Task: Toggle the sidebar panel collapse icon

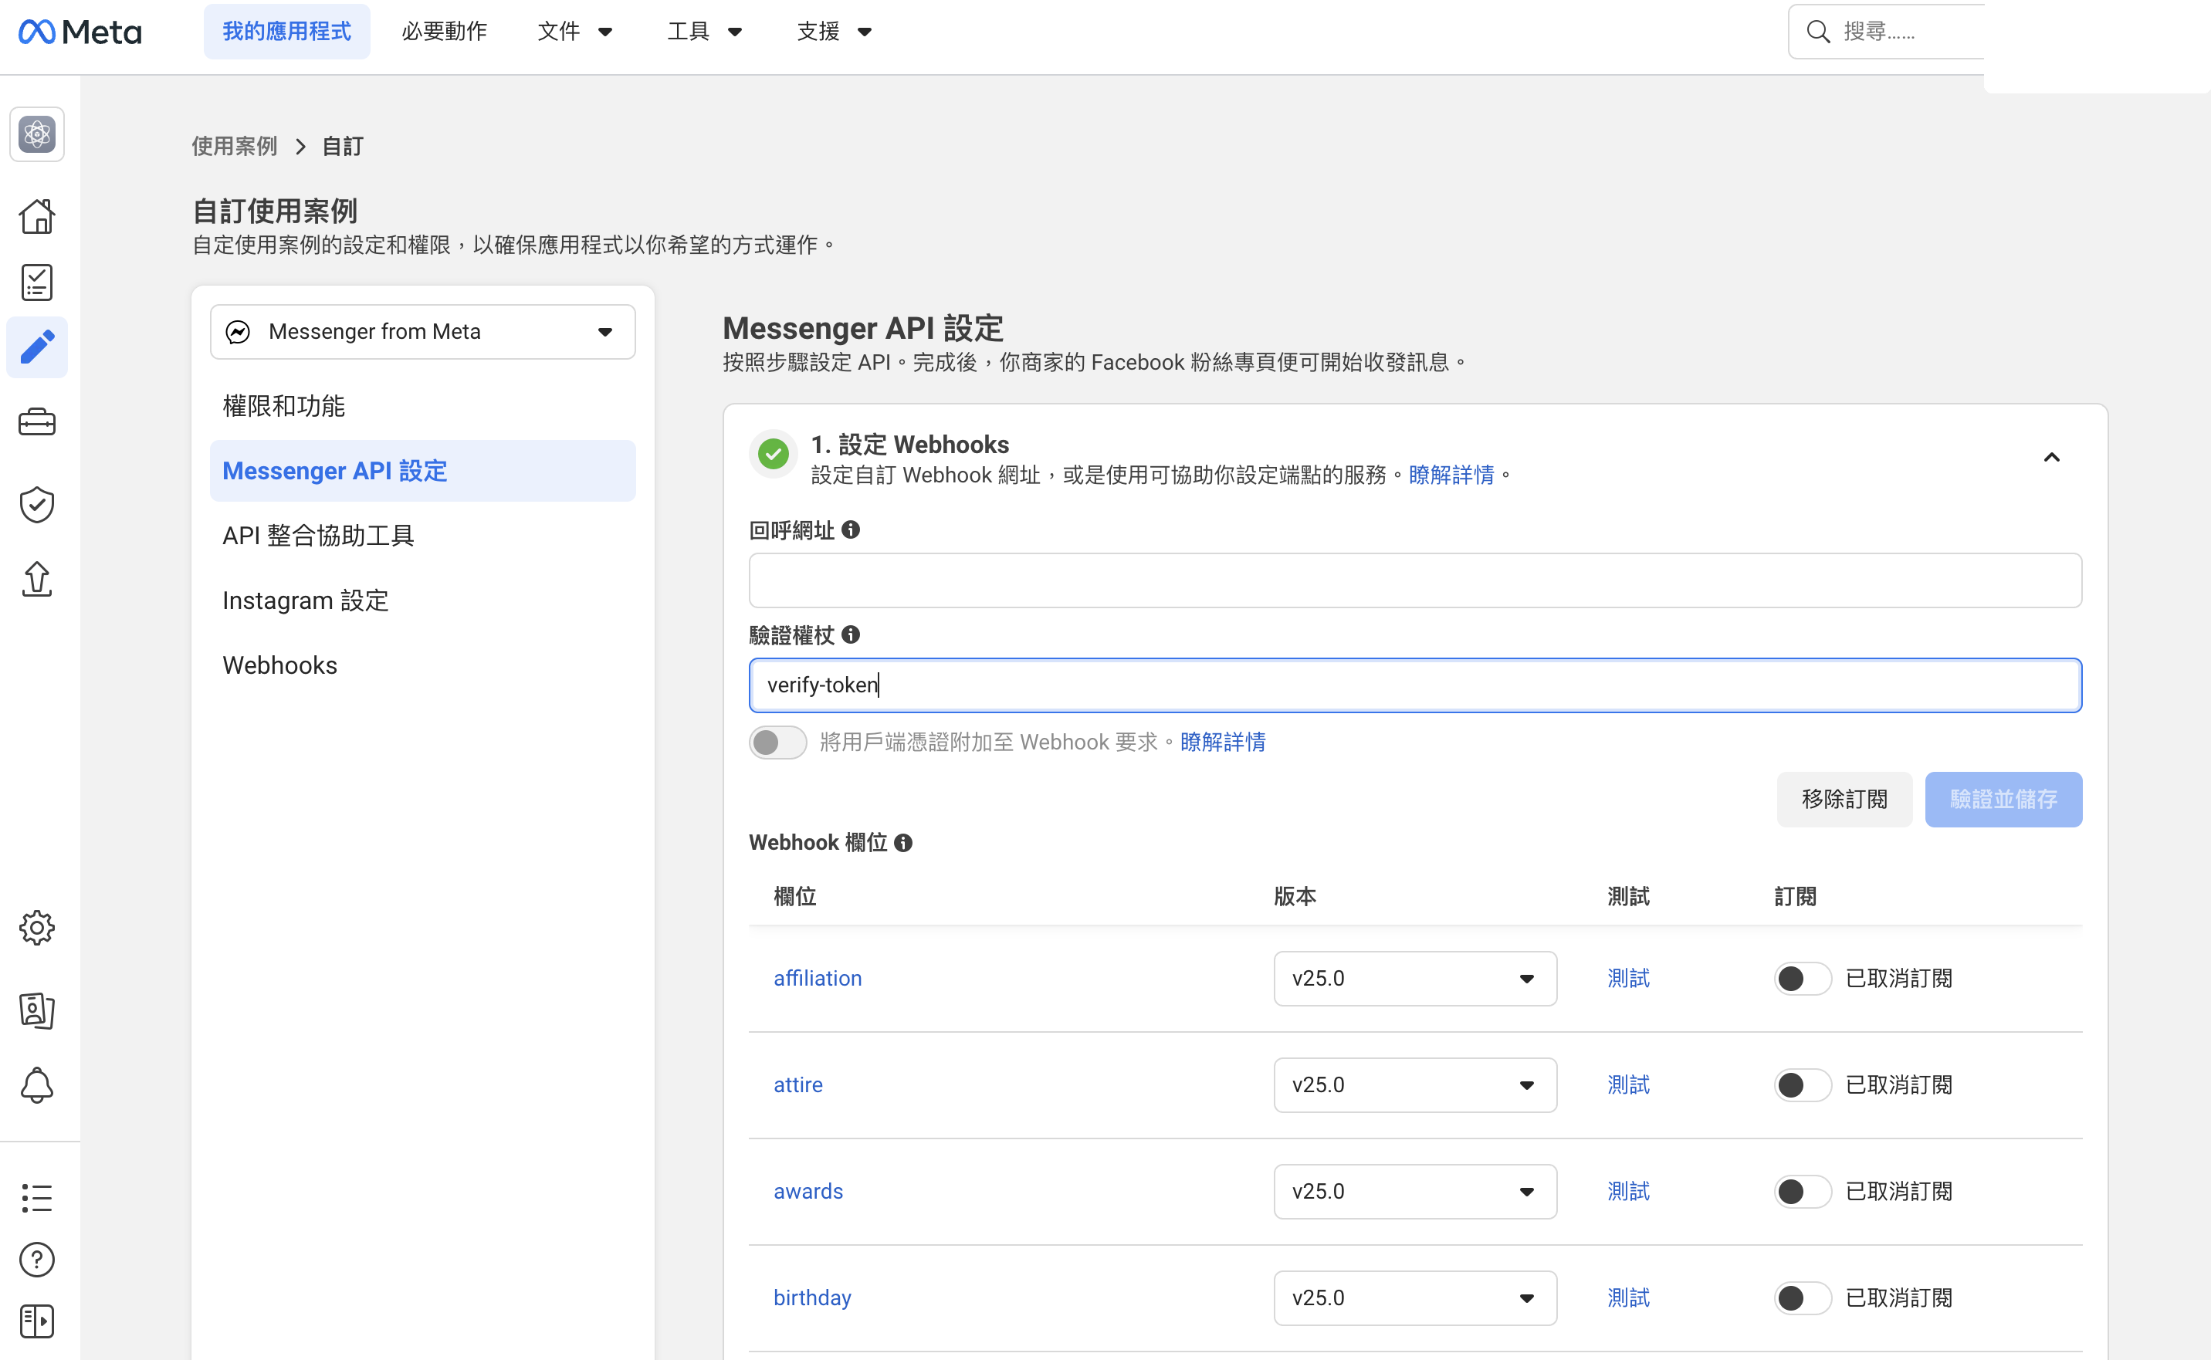Action: tap(37, 1321)
